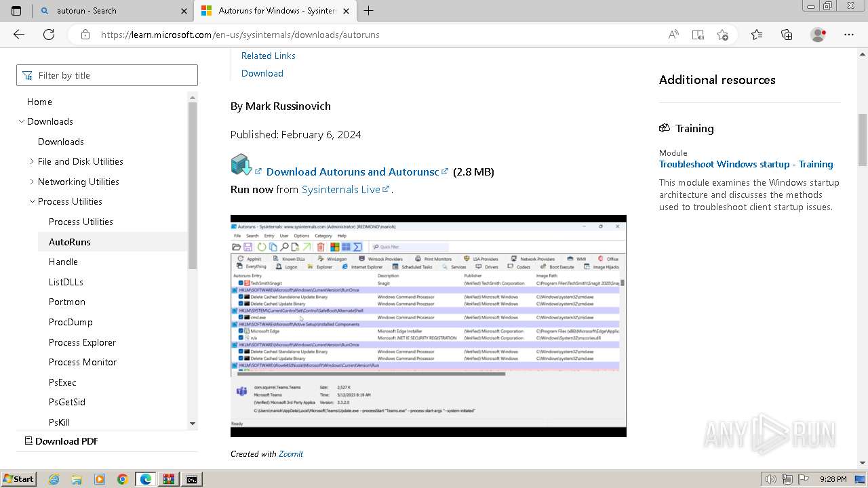Open Process Monitor in the sidebar
This screenshot has width=868, height=488.
(83, 362)
